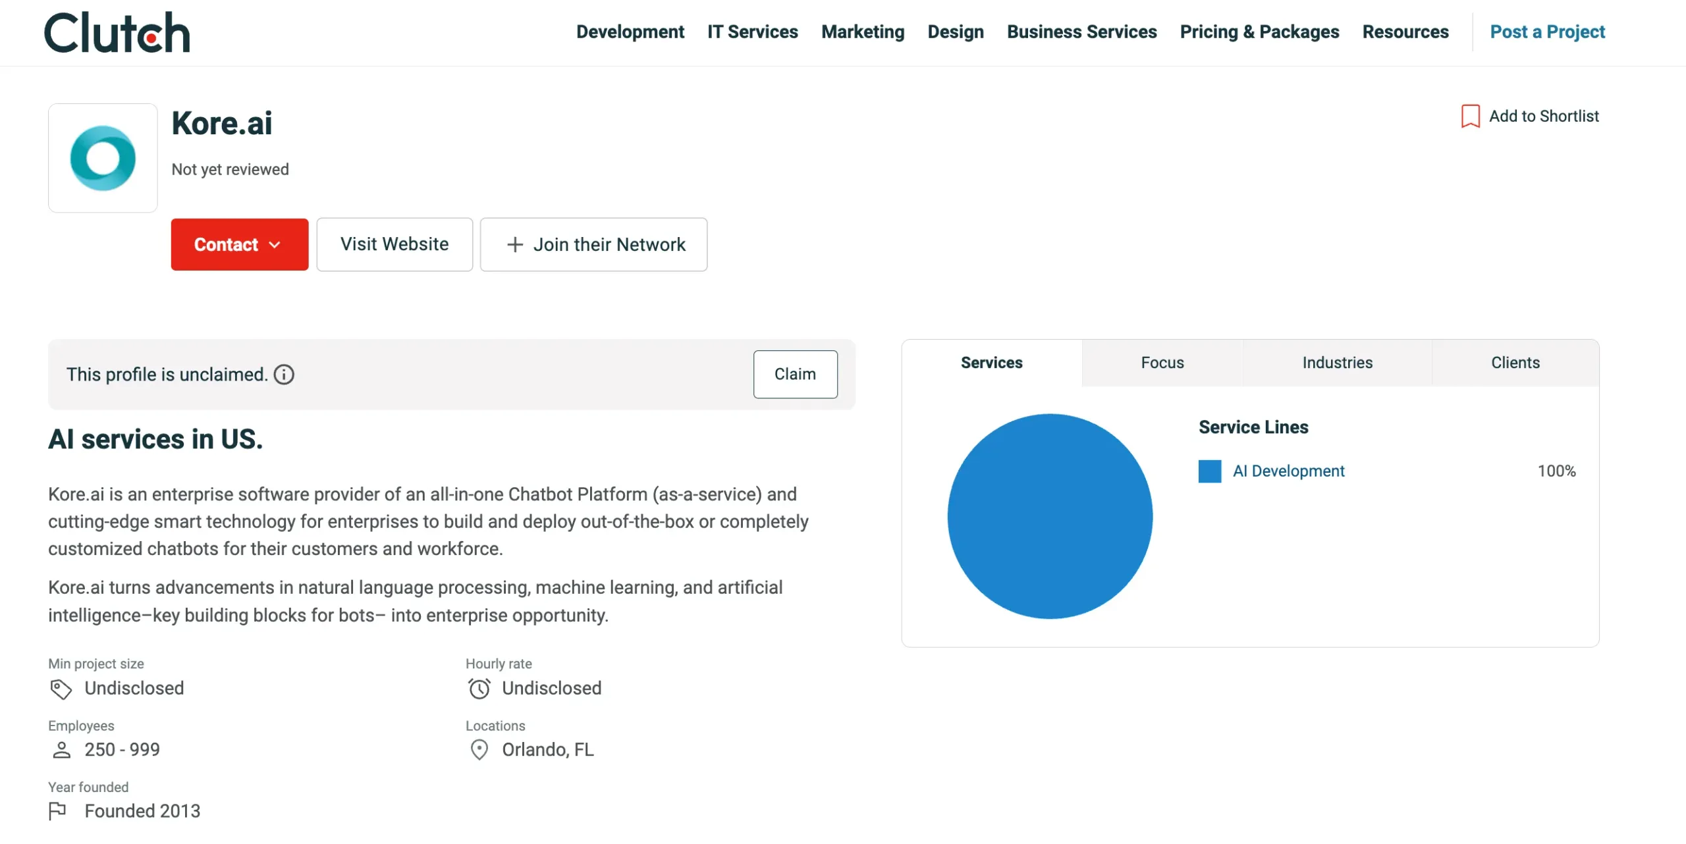Click the person icon beside 250 - 999 employees

tap(61, 750)
